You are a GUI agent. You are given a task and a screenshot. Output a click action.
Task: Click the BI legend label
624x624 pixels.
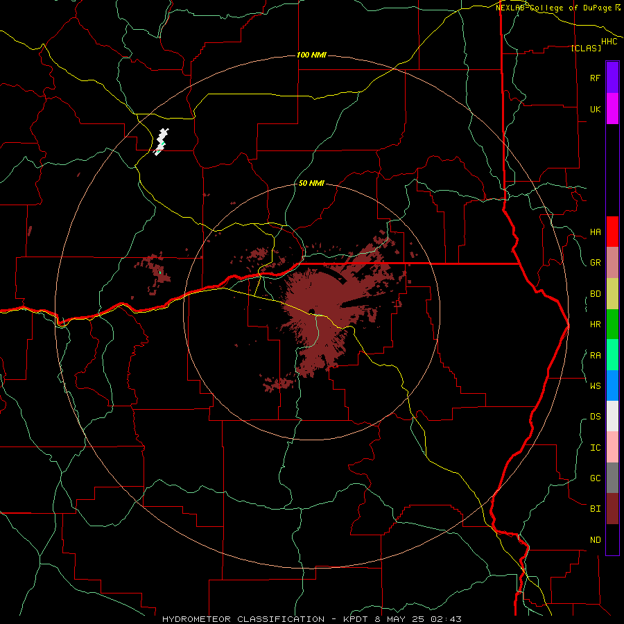click(596, 509)
